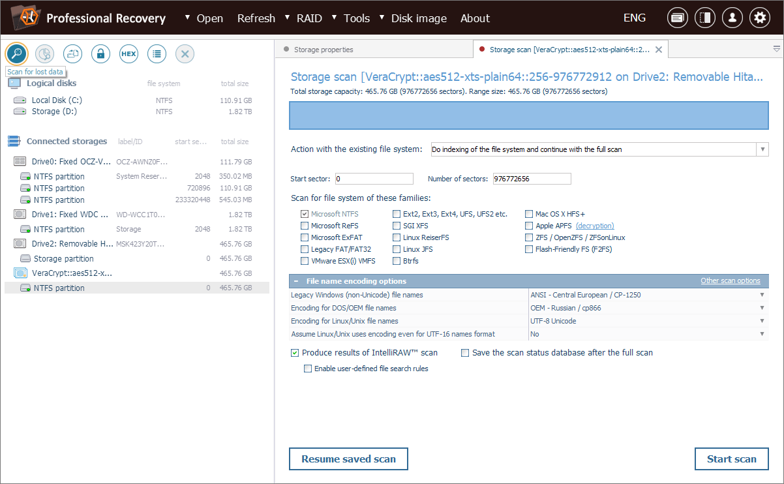
Task: Click the blue storage range bar
Action: pos(529,116)
